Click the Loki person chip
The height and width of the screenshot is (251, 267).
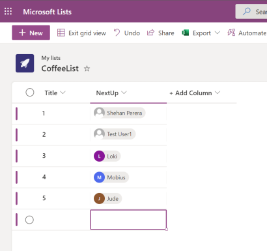[107, 156]
